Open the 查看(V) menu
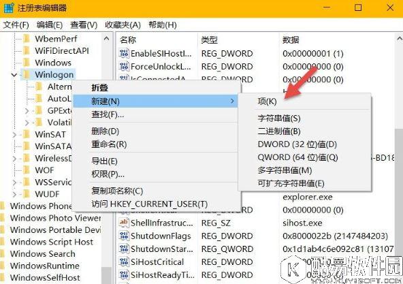The width and height of the screenshot is (403, 284). click(x=84, y=25)
